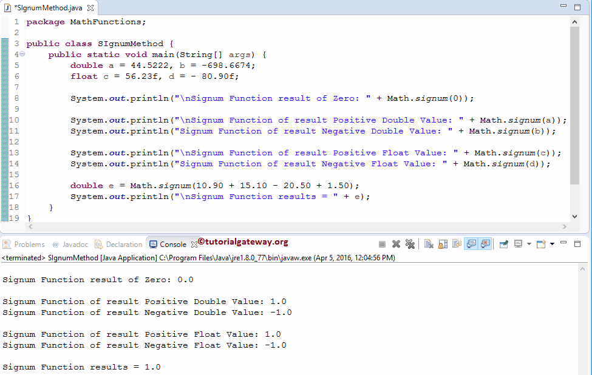Open the Open Console dropdown arrow
This screenshot has width=592, height=375.
click(x=553, y=243)
